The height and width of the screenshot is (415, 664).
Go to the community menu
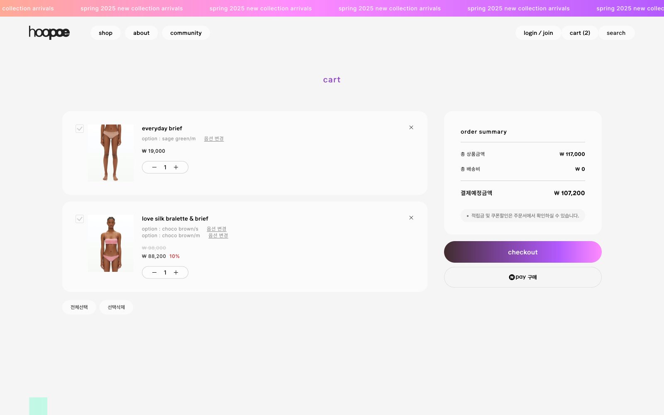[186, 33]
